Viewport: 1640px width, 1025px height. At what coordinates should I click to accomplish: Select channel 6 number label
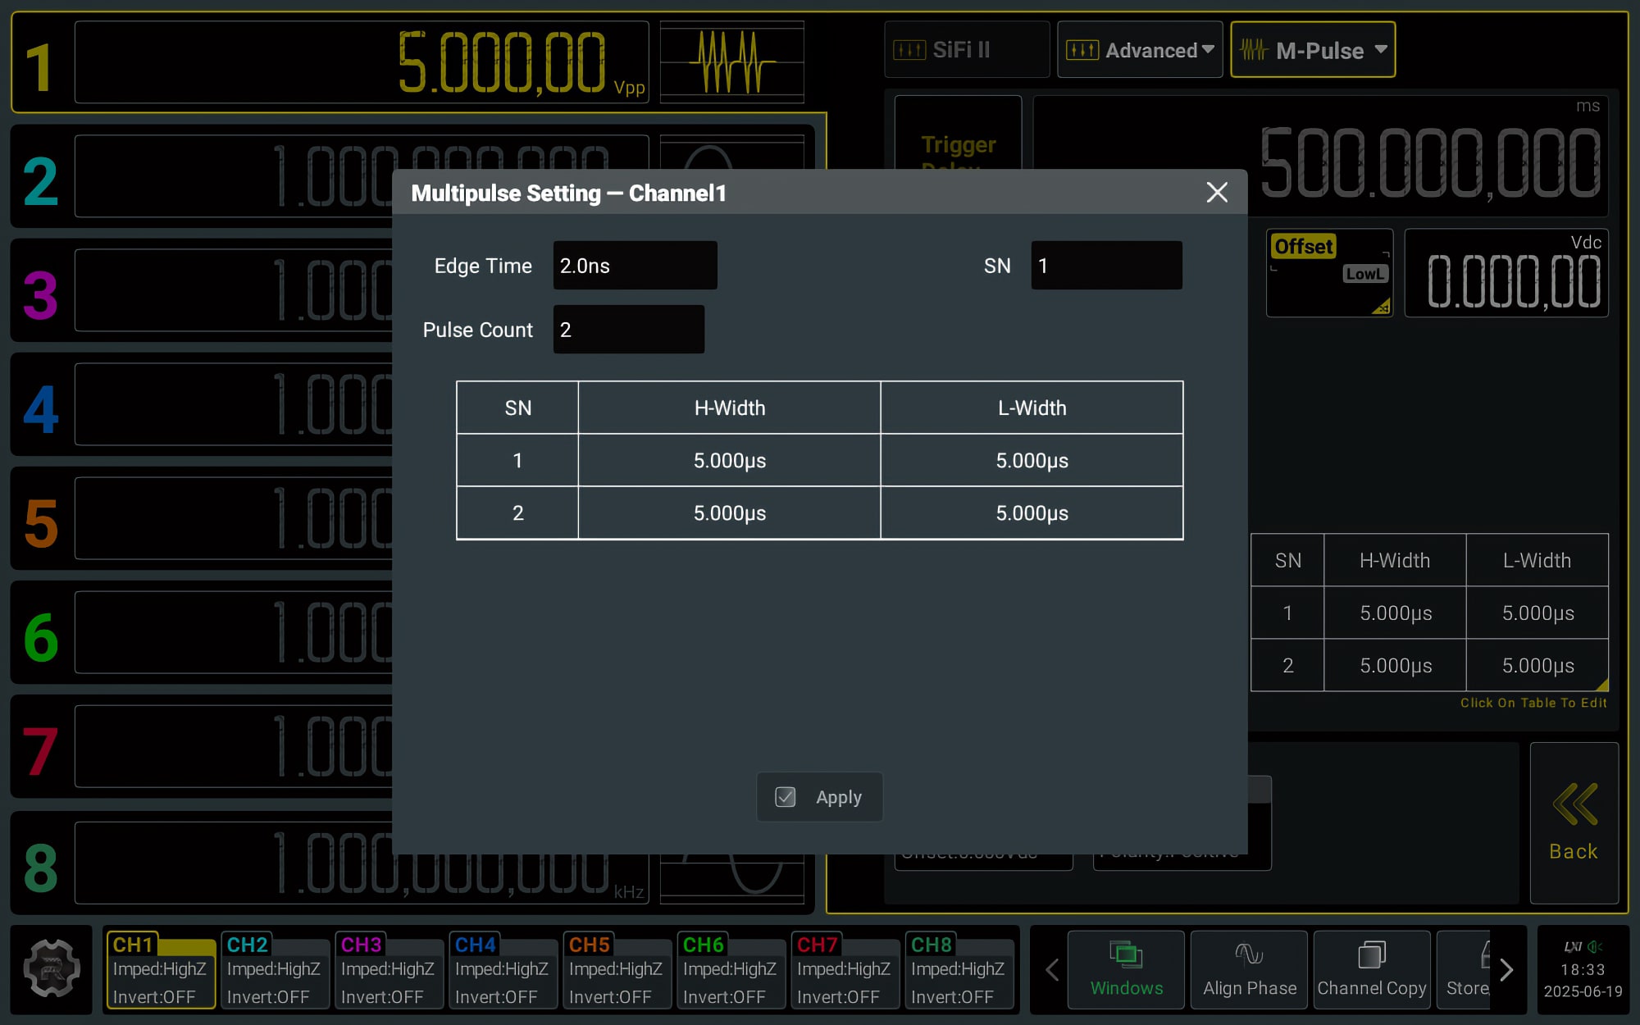[x=41, y=637]
